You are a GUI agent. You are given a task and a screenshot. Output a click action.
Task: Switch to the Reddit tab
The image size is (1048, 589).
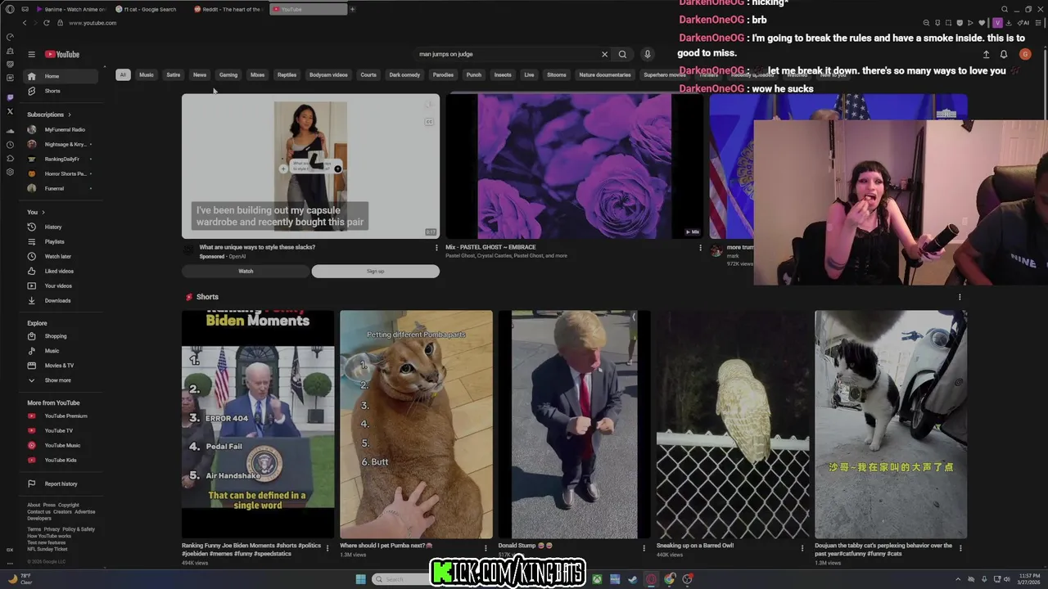click(x=229, y=9)
